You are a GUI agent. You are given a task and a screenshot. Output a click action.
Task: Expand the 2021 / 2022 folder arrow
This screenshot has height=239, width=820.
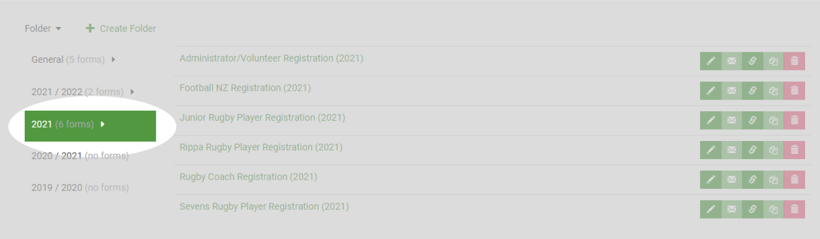click(x=132, y=92)
